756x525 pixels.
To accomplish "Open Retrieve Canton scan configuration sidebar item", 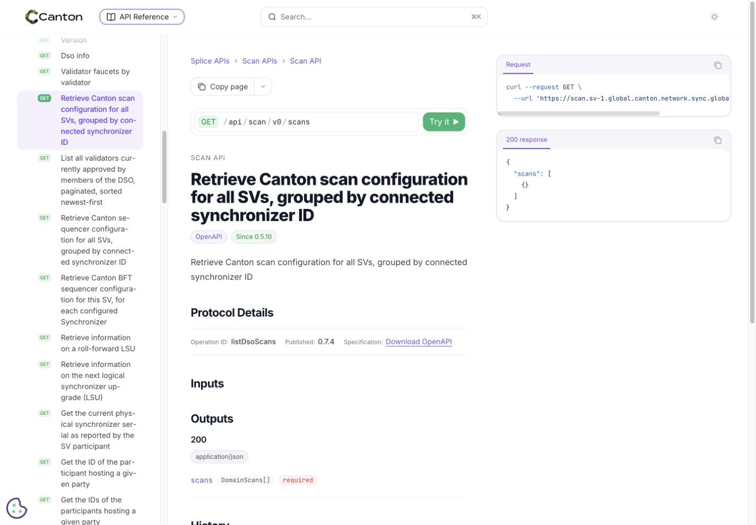I will point(80,120).
